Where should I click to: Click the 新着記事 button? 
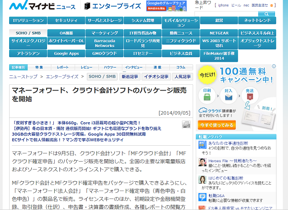tap(130, 77)
